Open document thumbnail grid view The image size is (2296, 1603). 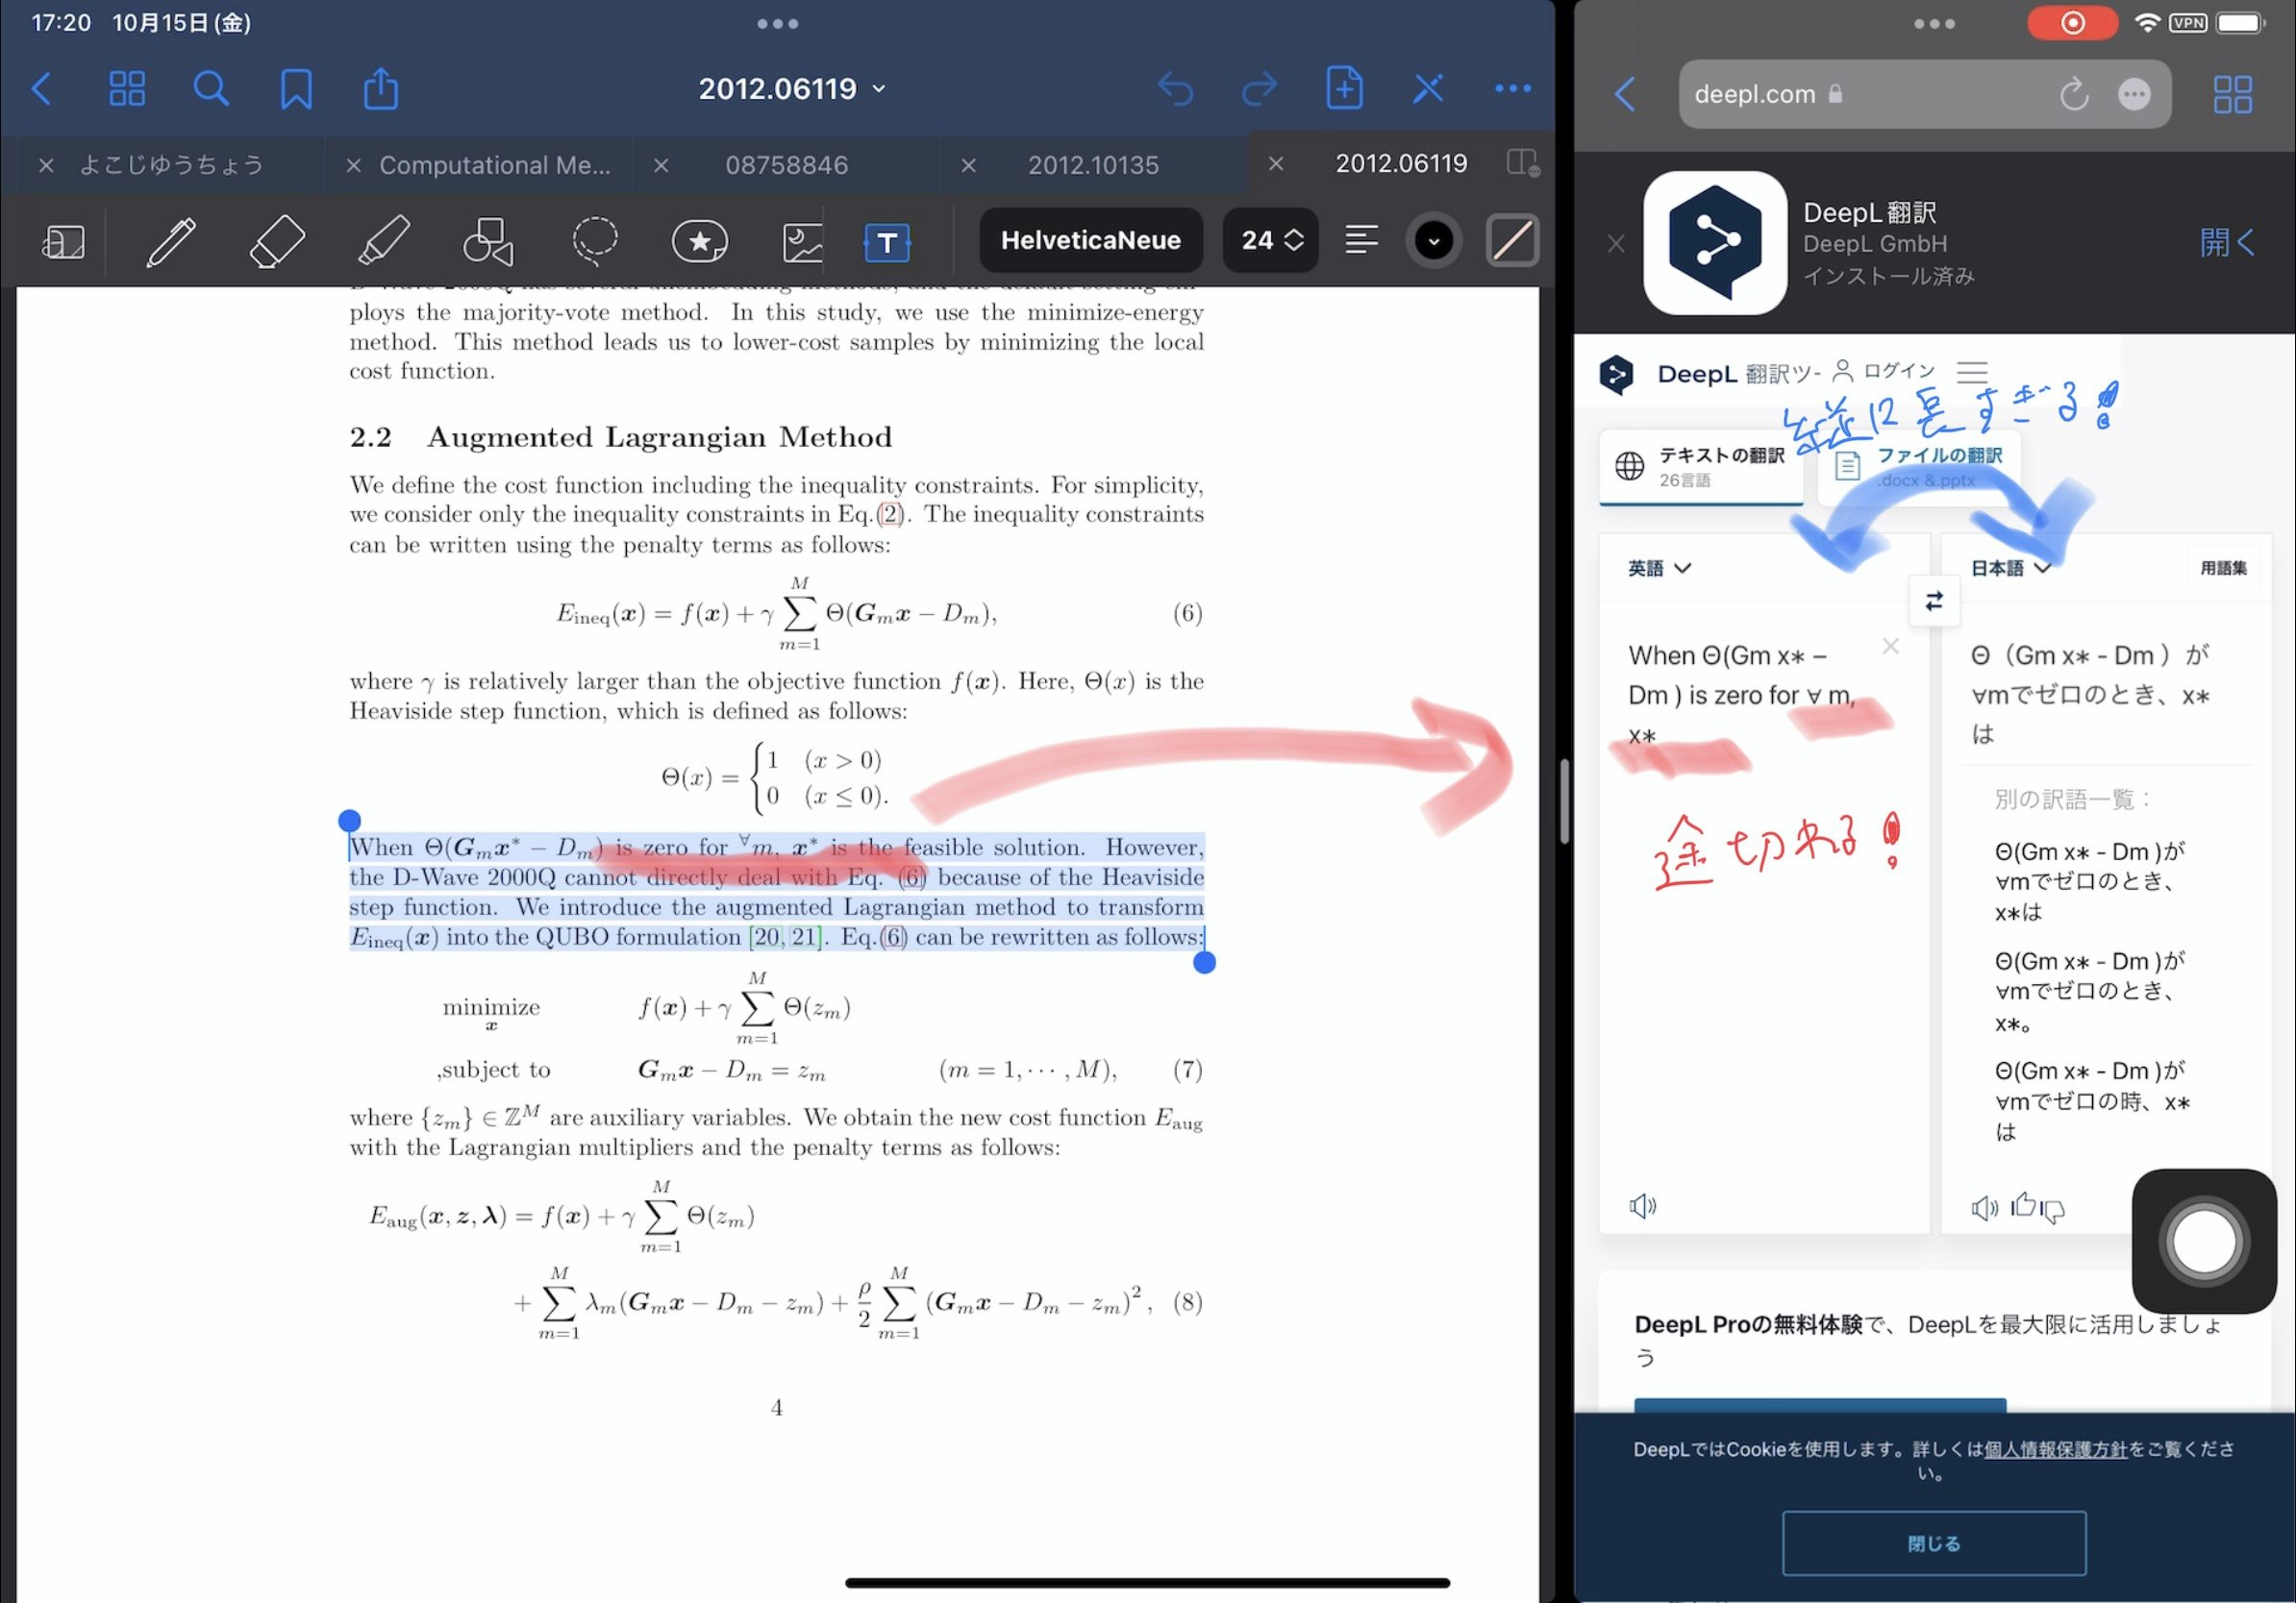tap(127, 89)
